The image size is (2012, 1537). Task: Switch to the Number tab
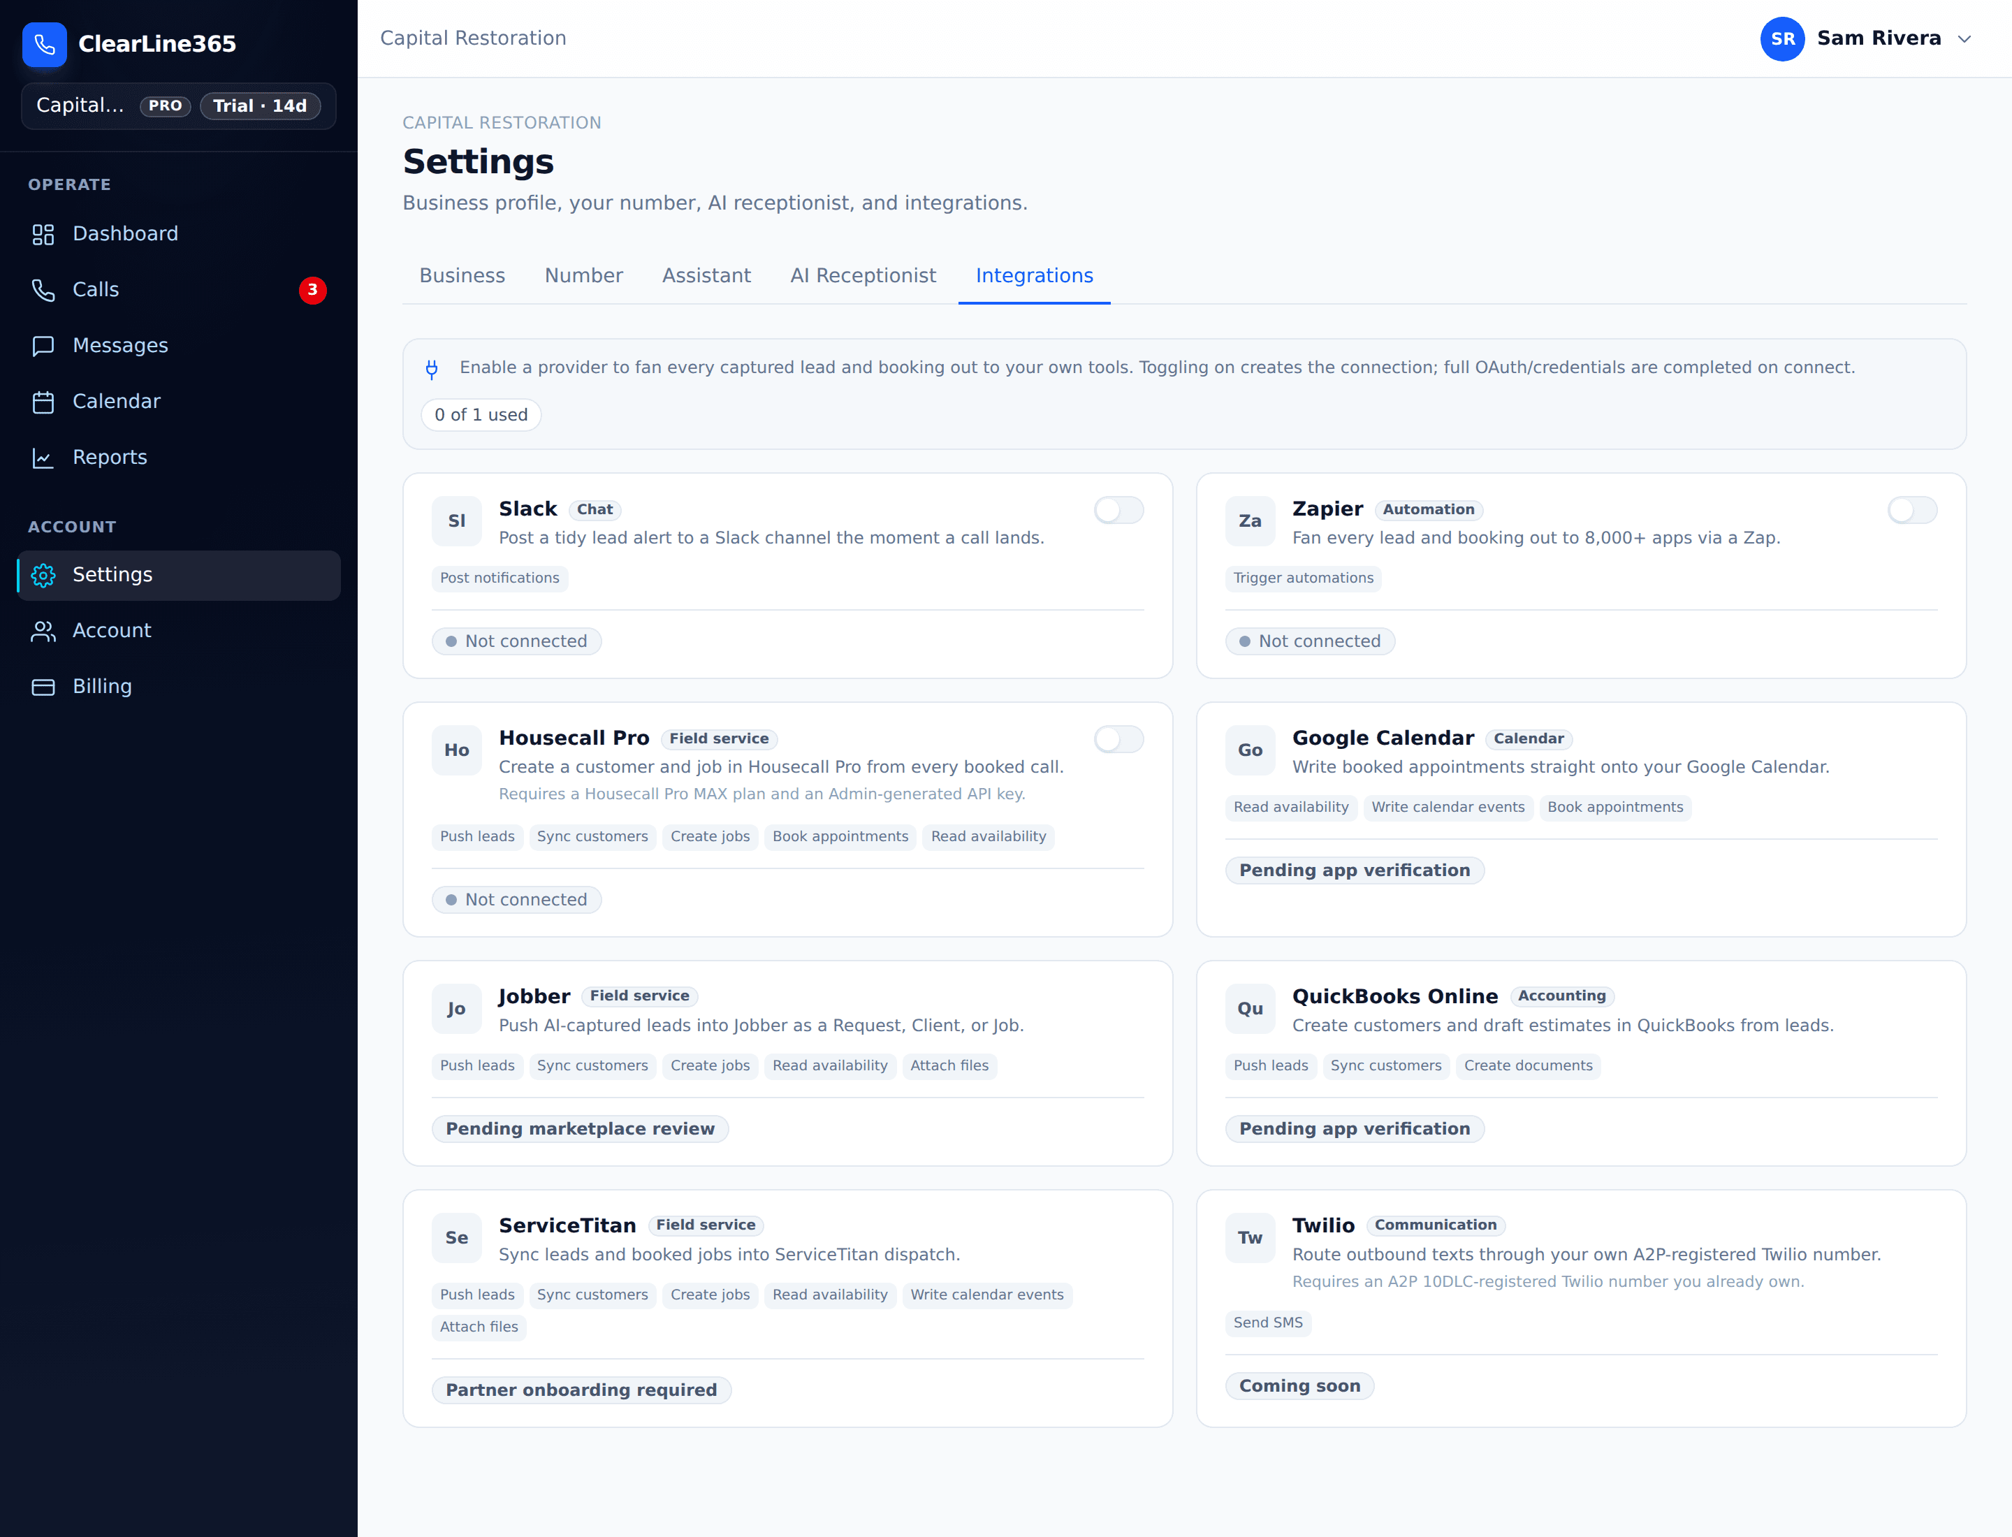[x=584, y=275]
